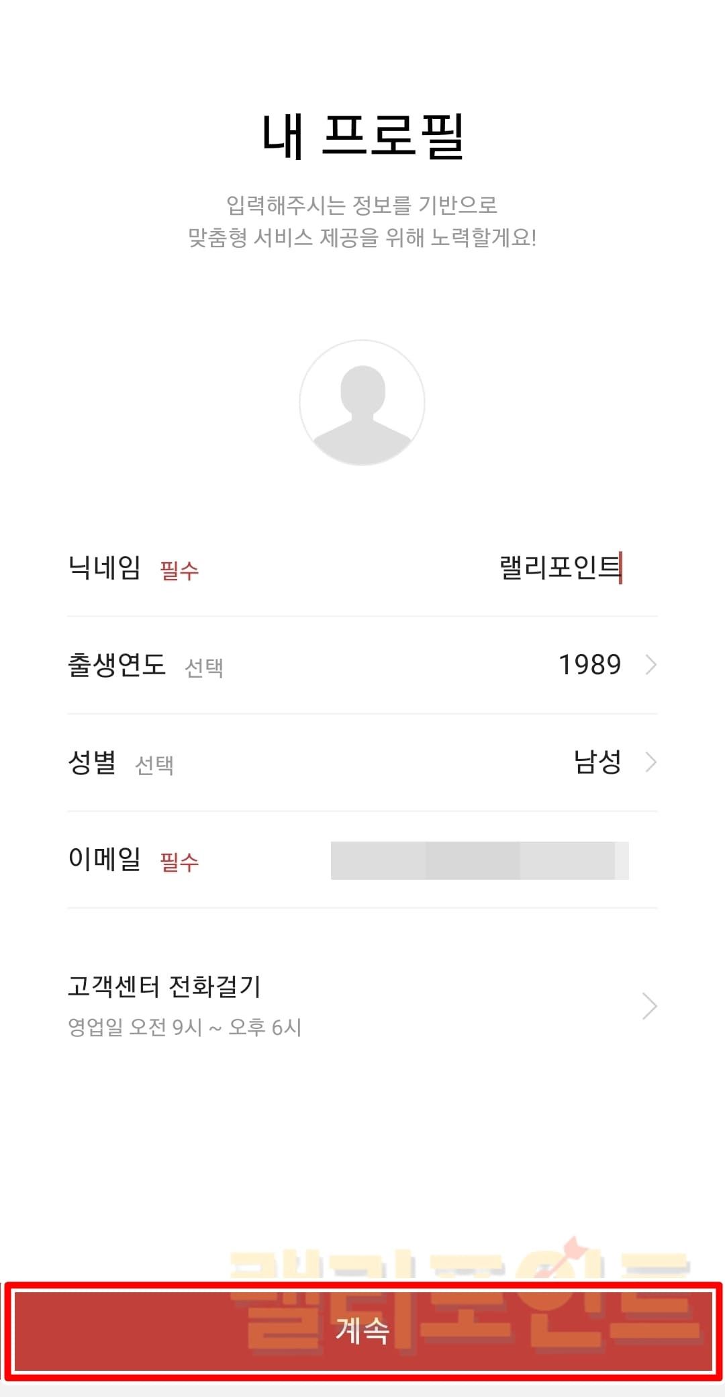This screenshot has width=725, height=1397.
Task: Tap the 선택 tag beside 출생연도
Action: click(x=204, y=668)
